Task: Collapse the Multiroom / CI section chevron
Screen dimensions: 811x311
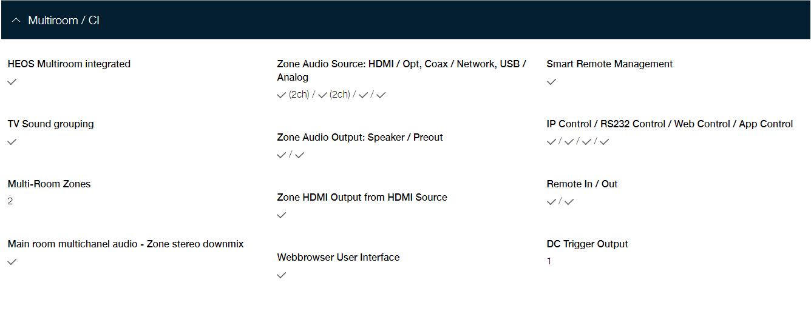Action: (16, 21)
